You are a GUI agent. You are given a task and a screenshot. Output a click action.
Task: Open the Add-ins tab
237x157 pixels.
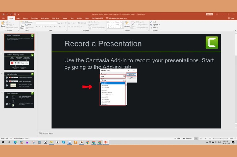coord(79,18)
